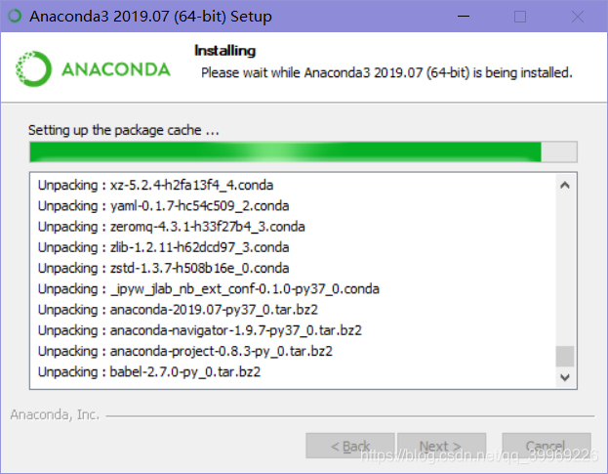Click the Next button
Image resolution: width=608 pixels, height=474 pixels.
click(441, 446)
